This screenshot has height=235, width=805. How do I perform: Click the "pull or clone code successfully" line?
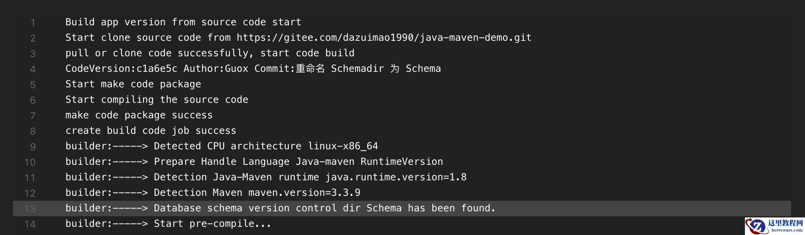[x=210, y=53]
